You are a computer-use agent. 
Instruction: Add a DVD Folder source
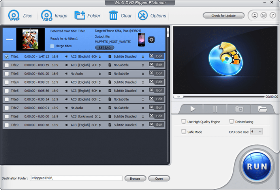(87, 16)
